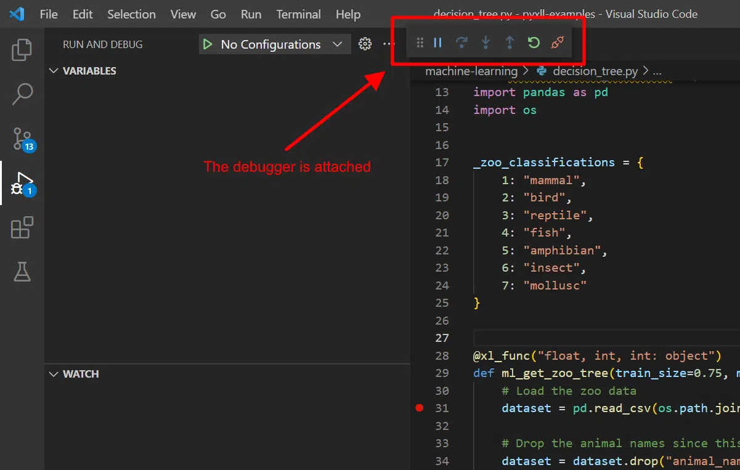Open the File menu
The image size is (740, 470).
click(x=49, y=14)
